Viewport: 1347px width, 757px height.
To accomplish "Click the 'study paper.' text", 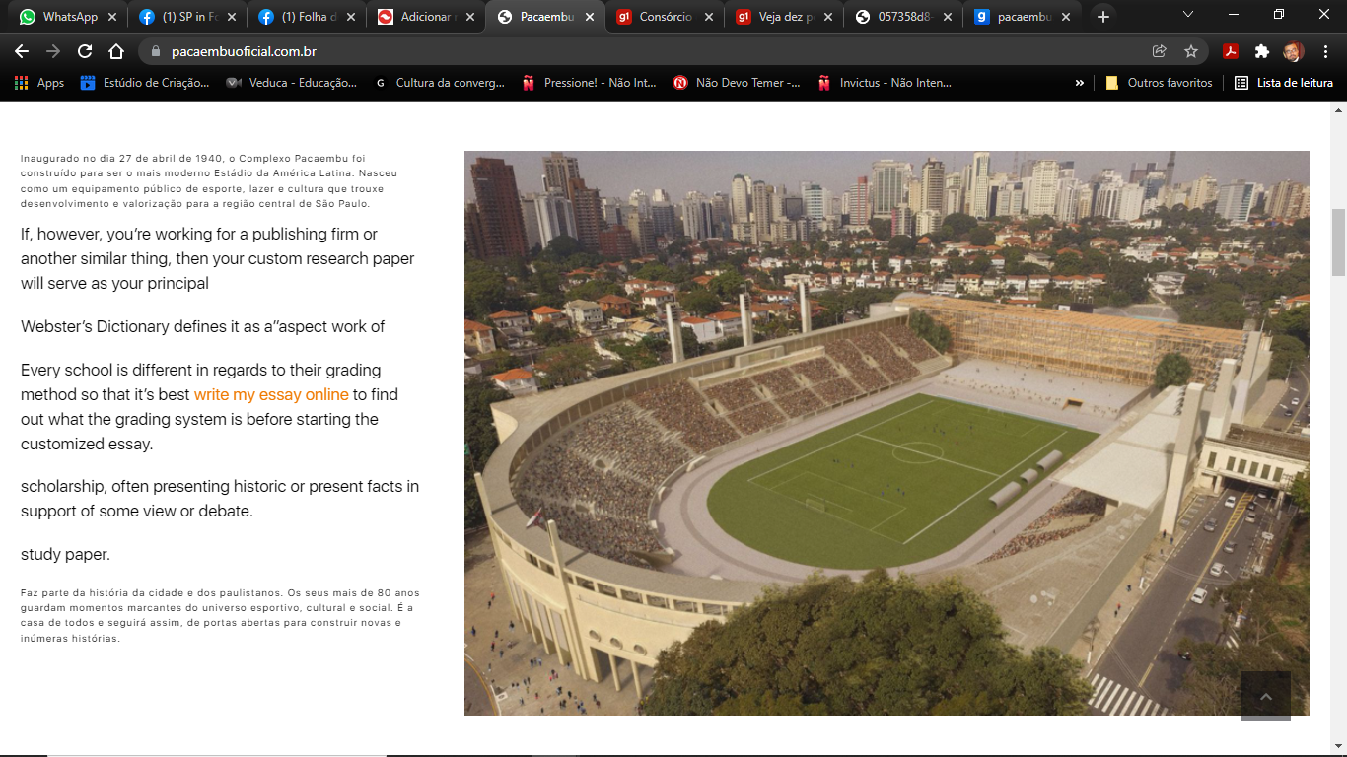I will [x=65, y=554].
